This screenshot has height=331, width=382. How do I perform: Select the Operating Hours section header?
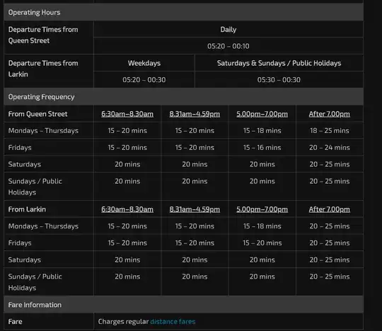click(x=184, y=12)
